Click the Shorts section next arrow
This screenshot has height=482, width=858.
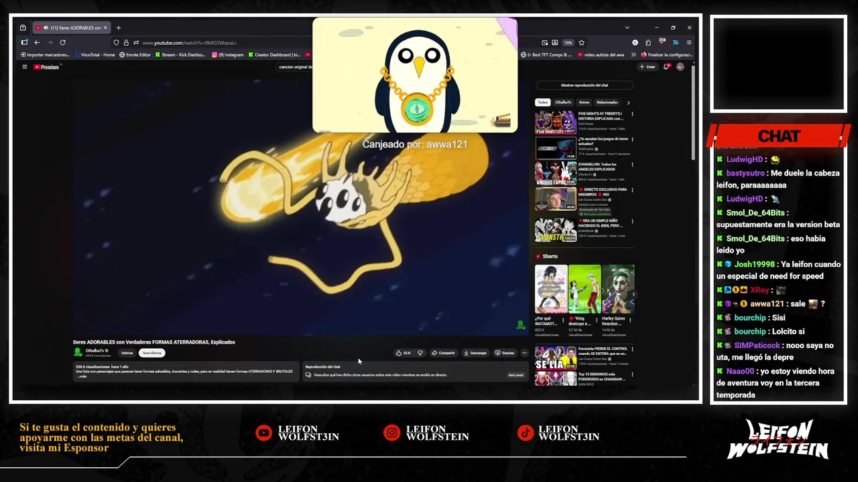(x=633, y=294)
